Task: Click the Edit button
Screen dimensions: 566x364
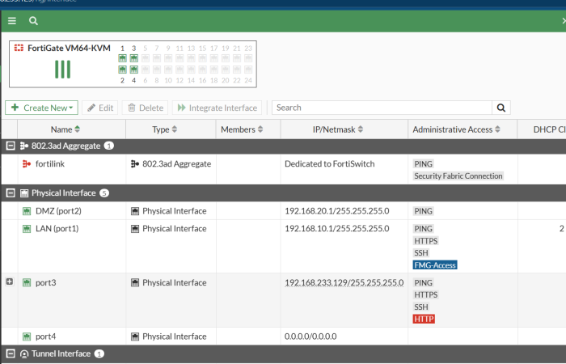Action: (x=100, y=108)
